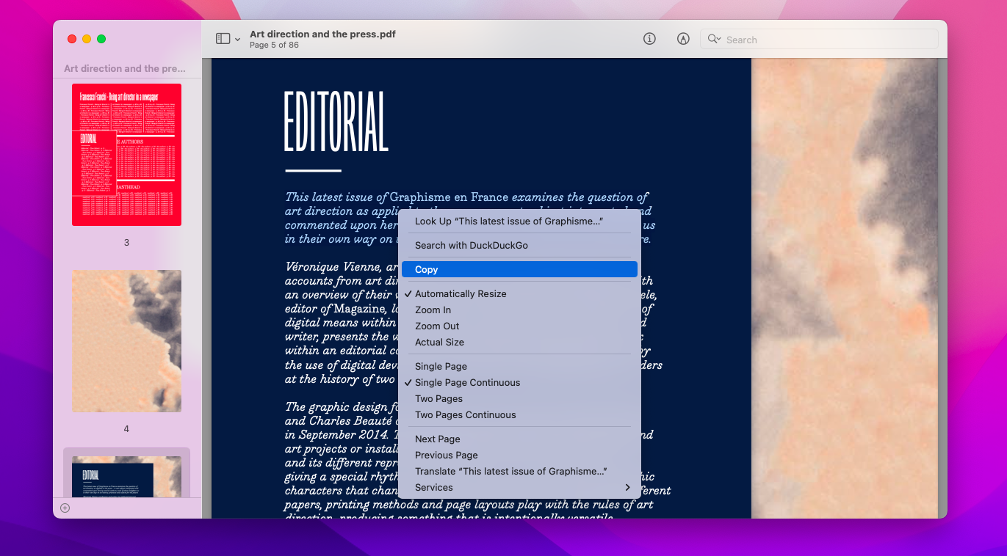Viewport: 1007px width, 556px height.
Task: Choose Zoom In from context menu
Action: coord(433,310)
